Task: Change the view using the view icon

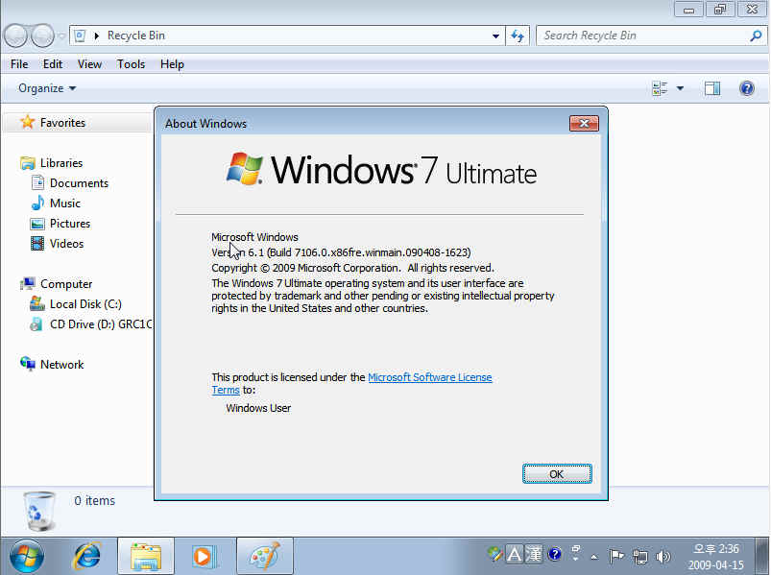Action: (660, 88)
